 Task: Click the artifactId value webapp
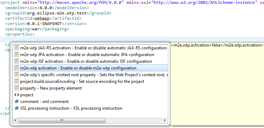point(42,18)
